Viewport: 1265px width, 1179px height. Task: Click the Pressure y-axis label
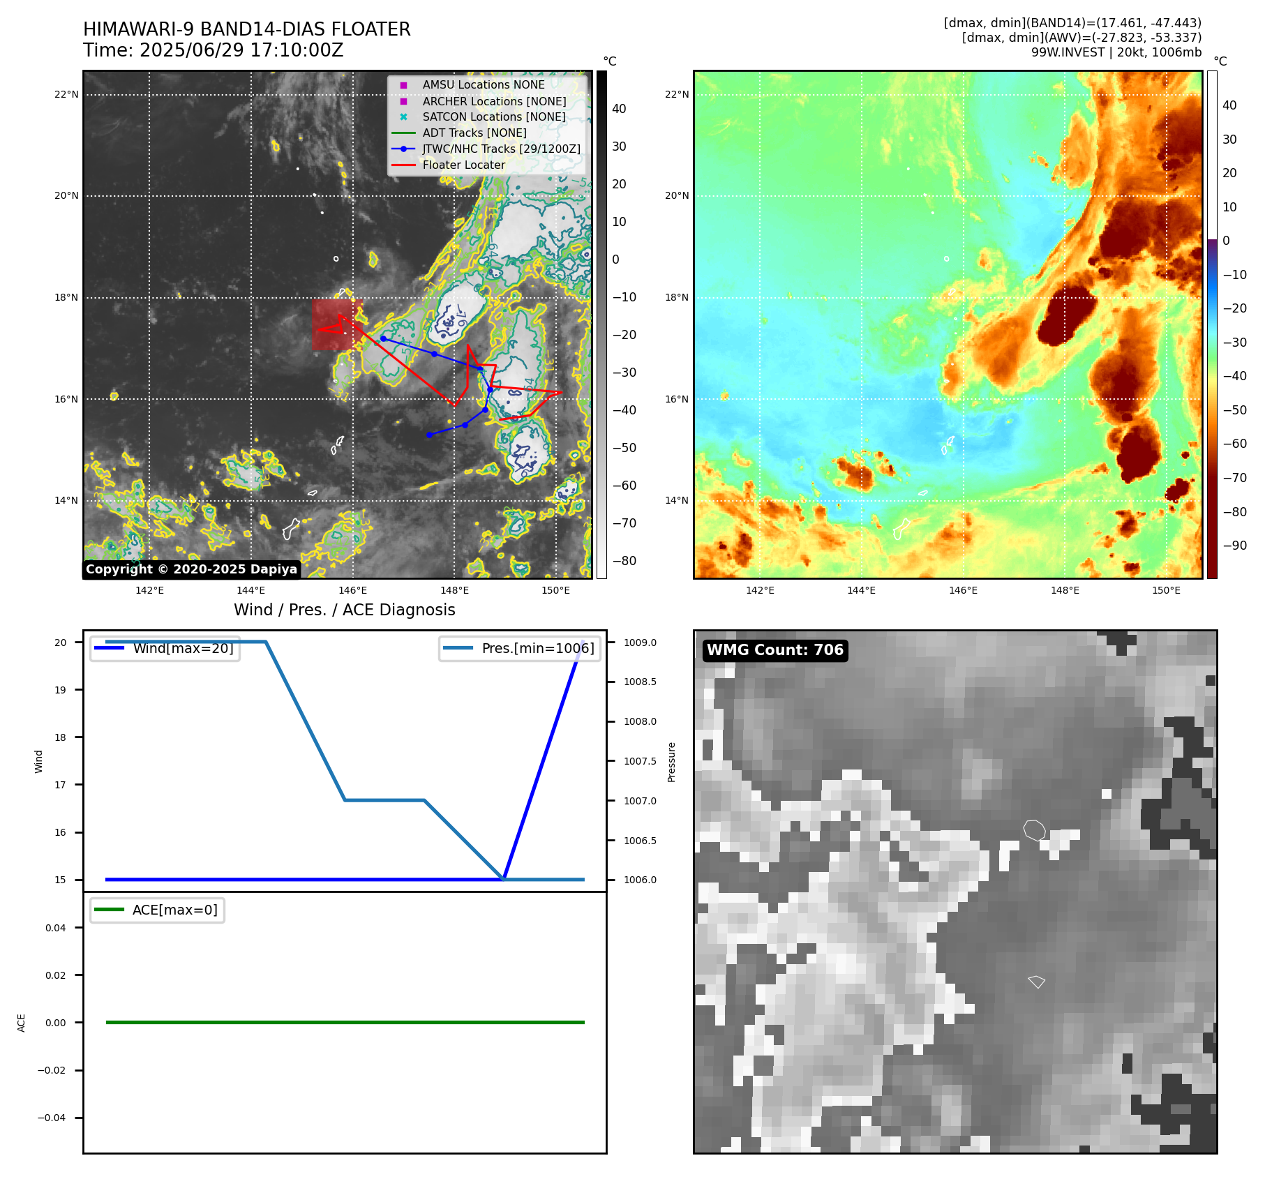click(671, 762)
